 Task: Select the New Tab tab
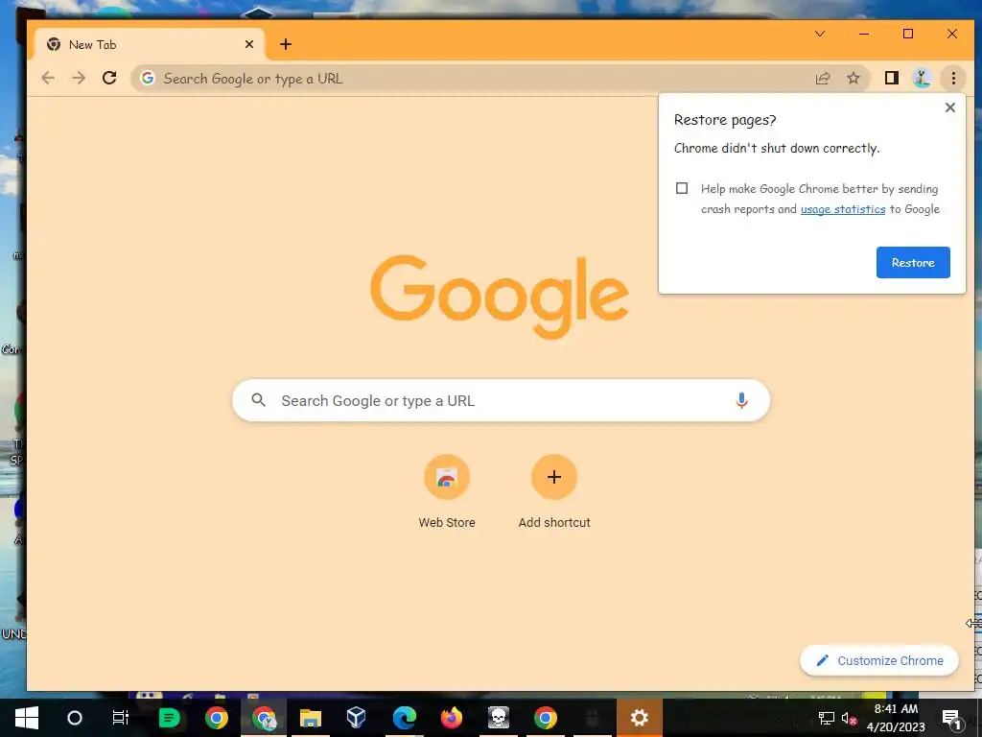pyautogui.click(x=149, y=44)
